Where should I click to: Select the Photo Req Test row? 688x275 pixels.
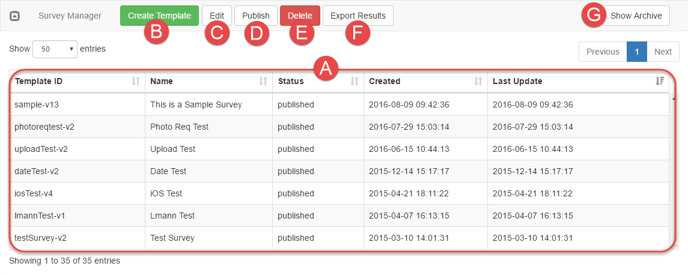179,127
